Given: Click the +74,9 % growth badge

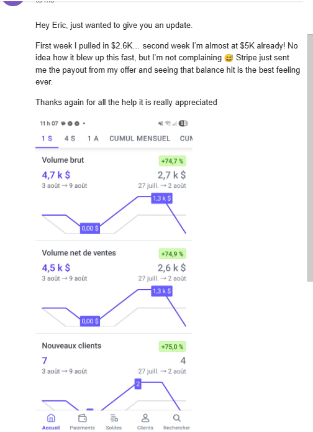Looking at the screenshot, I should 172,254.
